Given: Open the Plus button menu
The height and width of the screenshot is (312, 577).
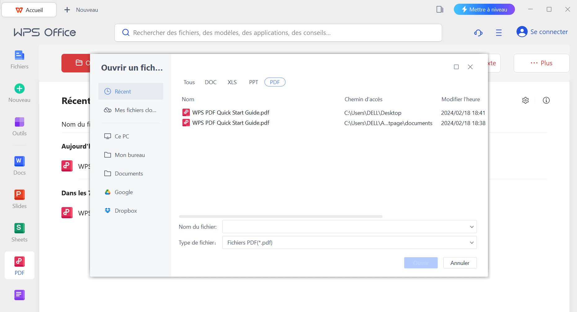Looking at the screenshot, I should [542, 63].
